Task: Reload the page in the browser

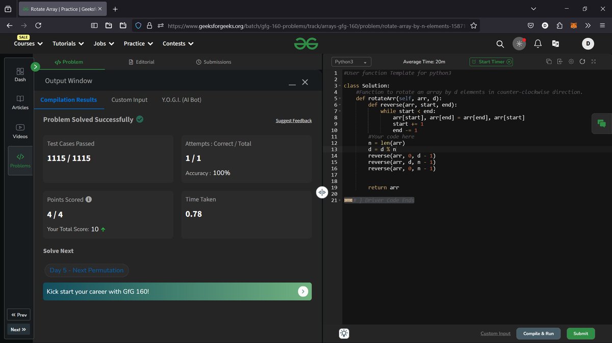Action: pos(38,25)
